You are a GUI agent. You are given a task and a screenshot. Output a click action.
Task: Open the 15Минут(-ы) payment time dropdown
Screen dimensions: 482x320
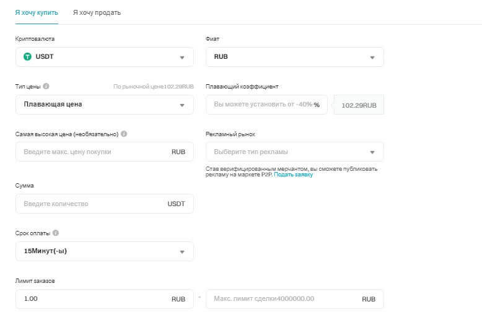pyautogui.click(x=104, y=251)
